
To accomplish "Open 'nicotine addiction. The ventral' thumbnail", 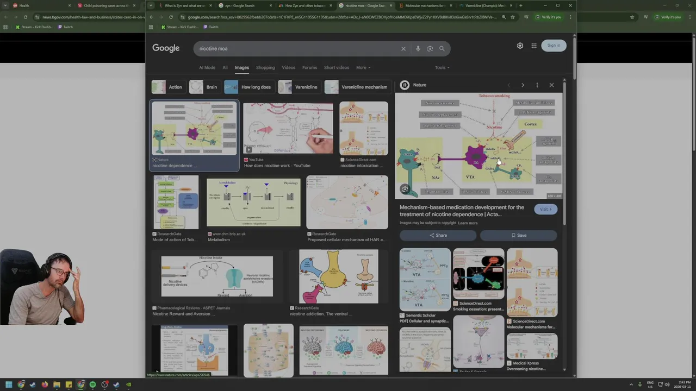I will coord(338,276).
